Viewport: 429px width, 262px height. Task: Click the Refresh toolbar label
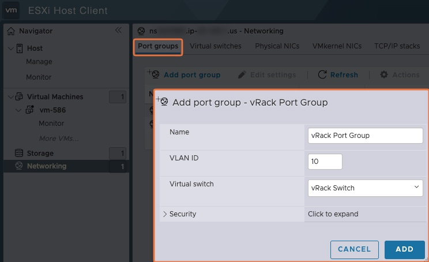click(344, 75)
